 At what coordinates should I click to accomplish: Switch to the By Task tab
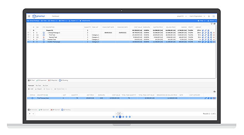[38, 85]
